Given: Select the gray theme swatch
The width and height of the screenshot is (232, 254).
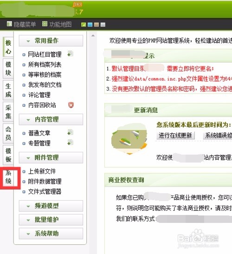Looking at the screenshot, I should click(x=103, y=25).
